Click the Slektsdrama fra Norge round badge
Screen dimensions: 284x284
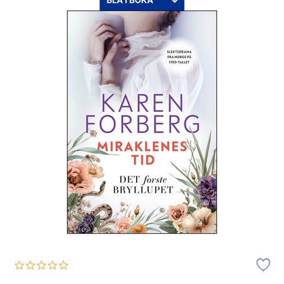pyautogui.click(x=179, y=57)
